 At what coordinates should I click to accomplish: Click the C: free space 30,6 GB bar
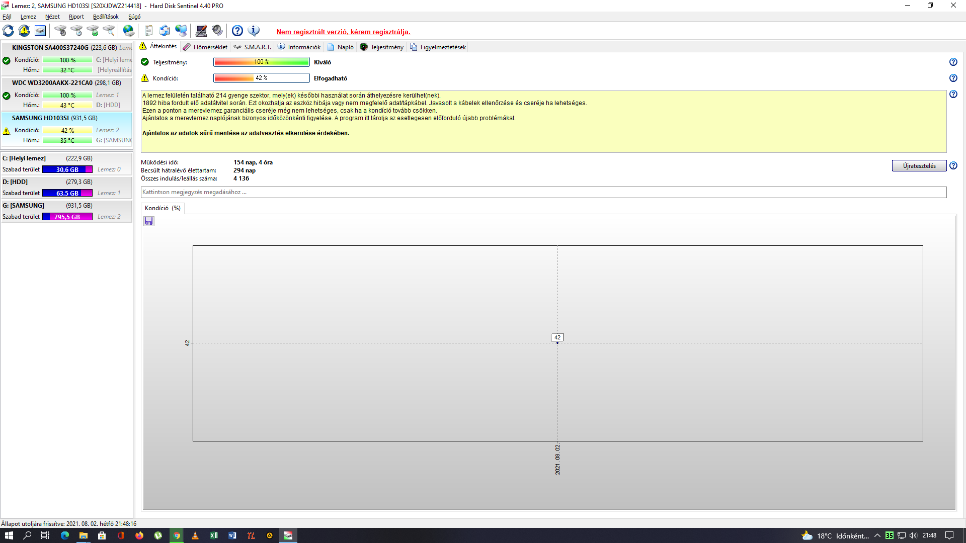[x=67, y=169]
